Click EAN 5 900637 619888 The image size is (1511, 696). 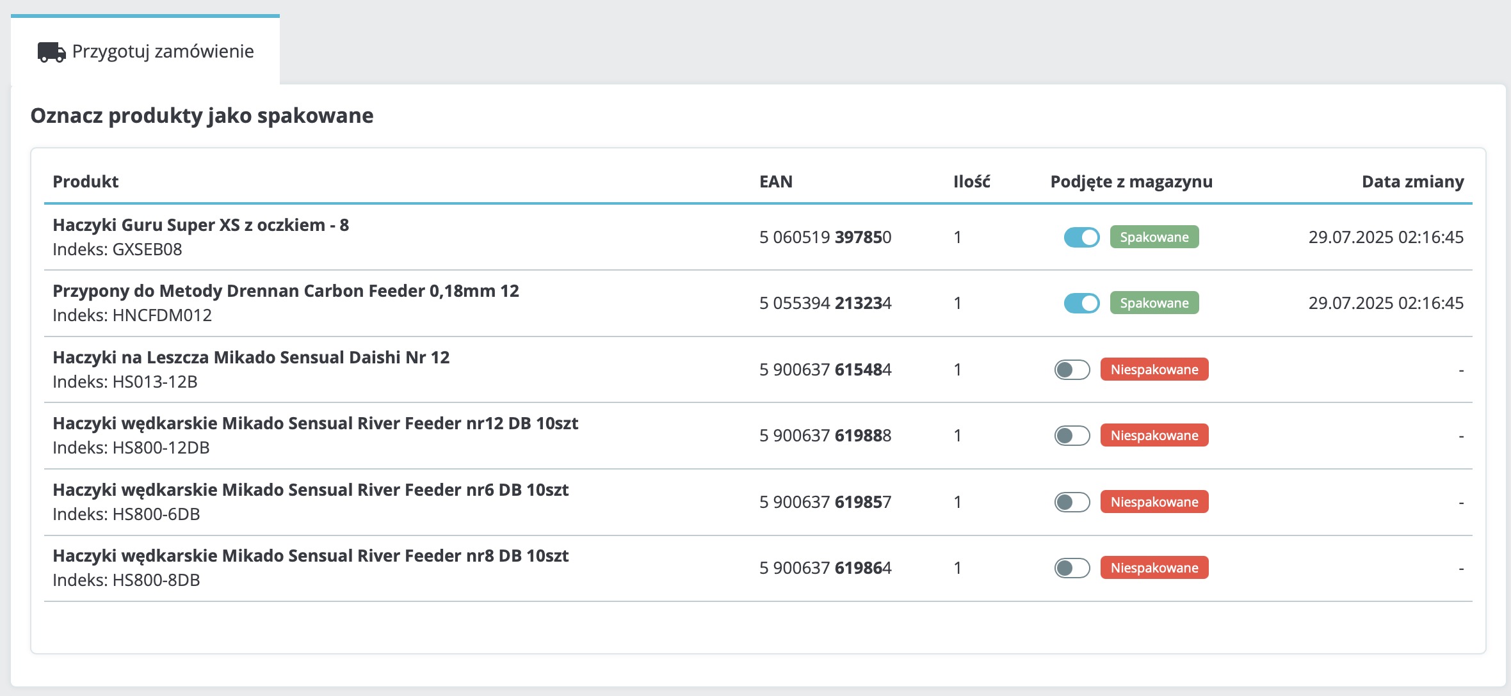pos(825,436)
